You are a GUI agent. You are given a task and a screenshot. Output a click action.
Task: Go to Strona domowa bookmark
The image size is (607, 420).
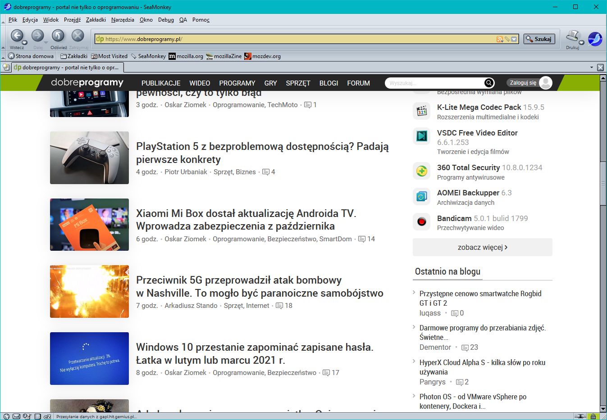click(31, 56)
